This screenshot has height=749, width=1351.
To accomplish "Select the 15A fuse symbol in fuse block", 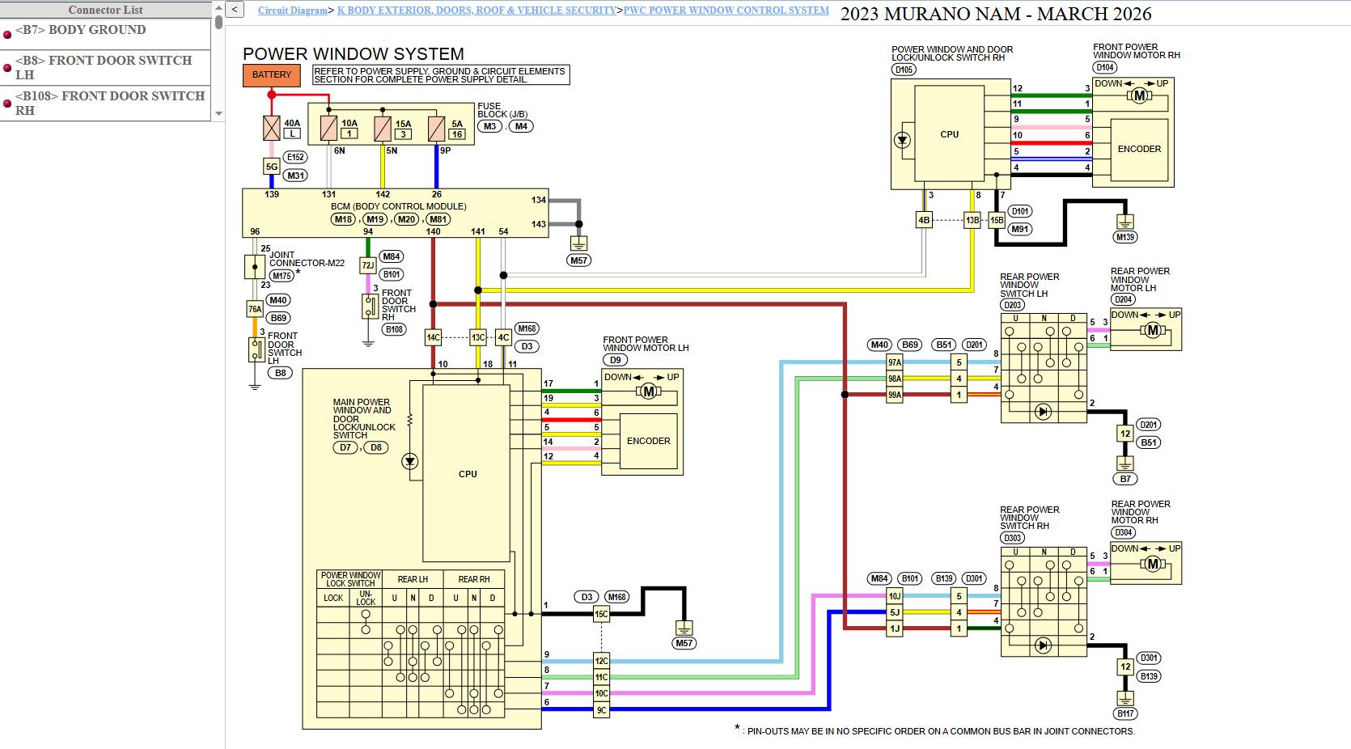I will click(383, 129).
